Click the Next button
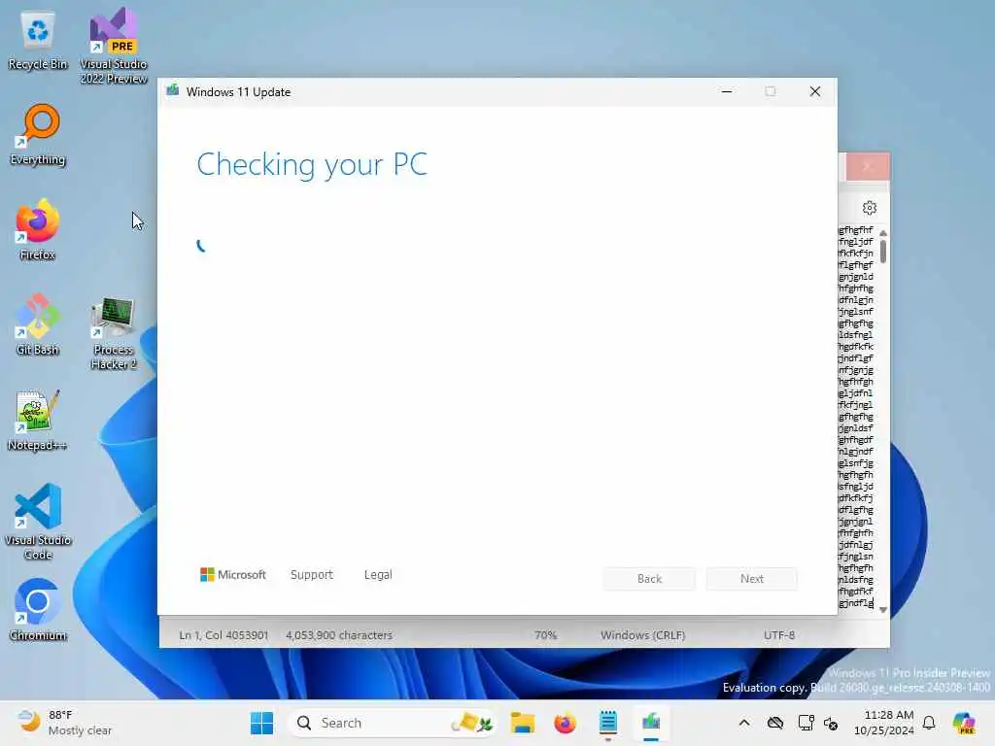 pos(752,579)
